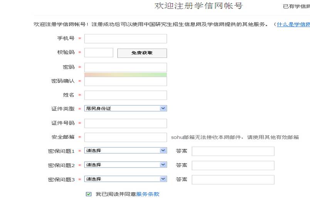Click the answer field for 密保问题2

[233, 165]
